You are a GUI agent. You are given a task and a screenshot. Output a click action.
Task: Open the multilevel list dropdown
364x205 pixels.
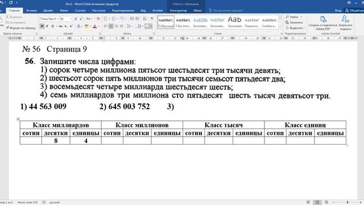coord(126,19)
